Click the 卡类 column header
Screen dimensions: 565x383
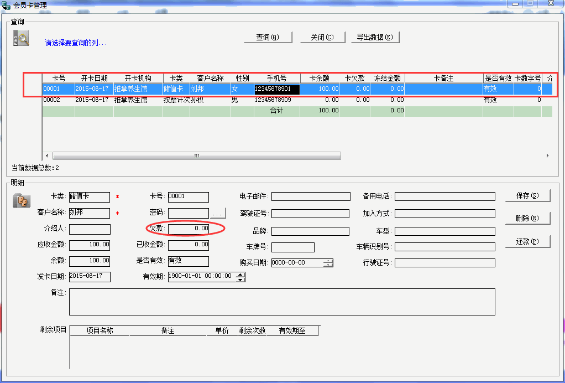(x=176, y=78)
